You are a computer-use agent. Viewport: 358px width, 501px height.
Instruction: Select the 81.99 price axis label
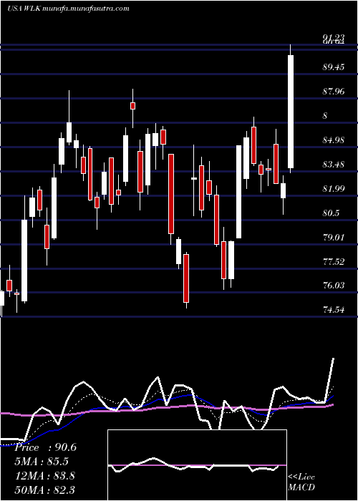334,188
